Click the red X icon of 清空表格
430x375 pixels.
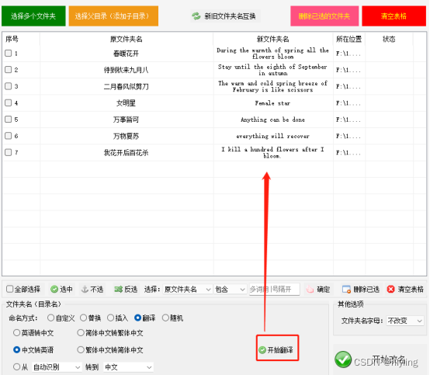click(390, 289)
